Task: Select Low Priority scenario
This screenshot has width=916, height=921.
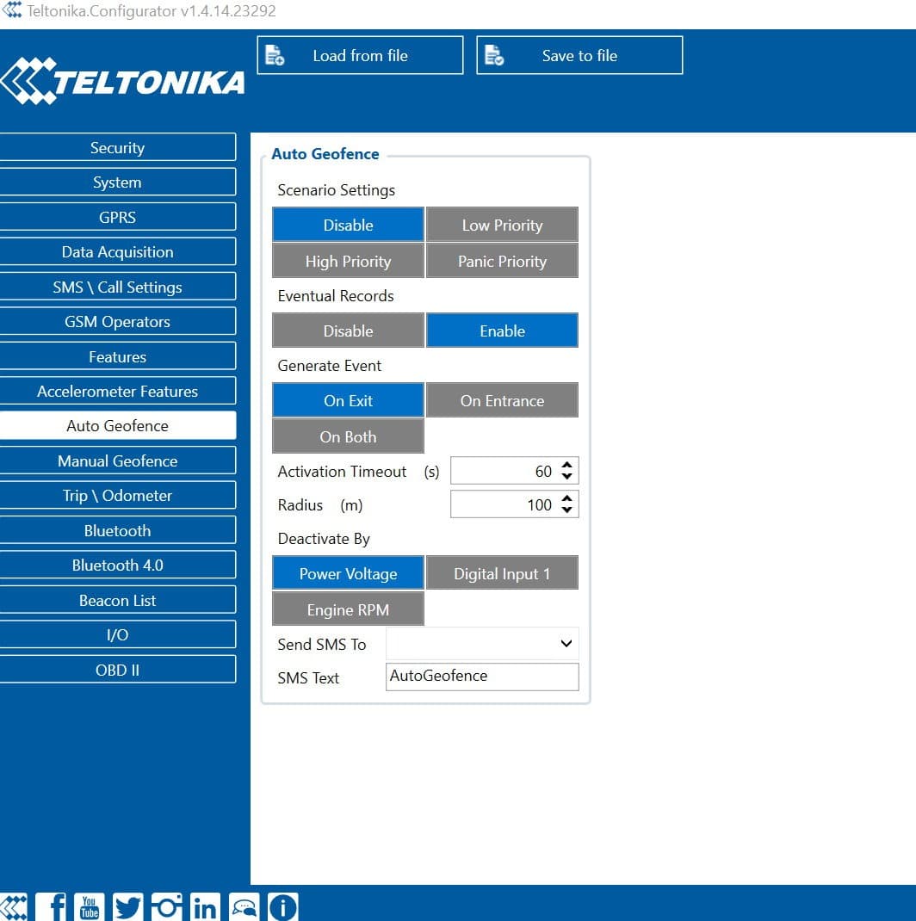Action: (503, 225)
